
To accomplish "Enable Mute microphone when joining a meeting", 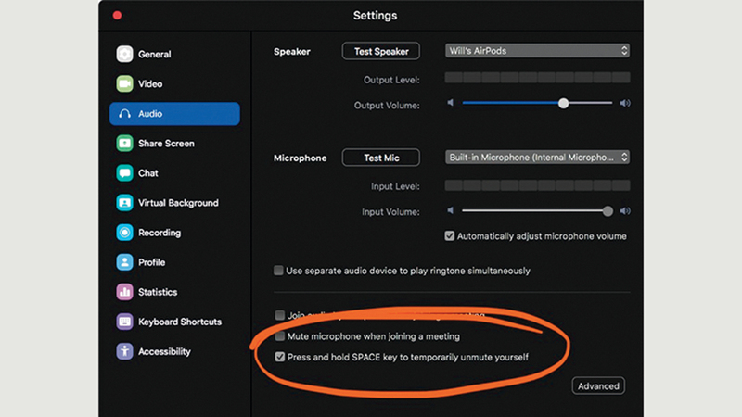I will [280, 336].
